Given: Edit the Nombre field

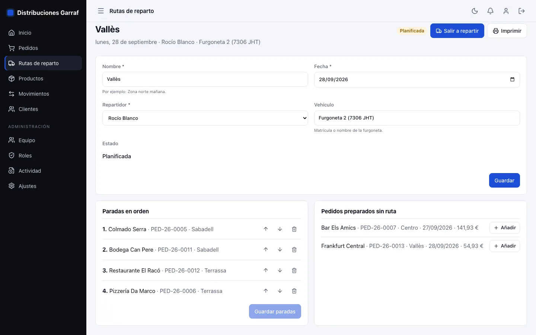Looking at the screenshot, I should [x=205, y=79].
